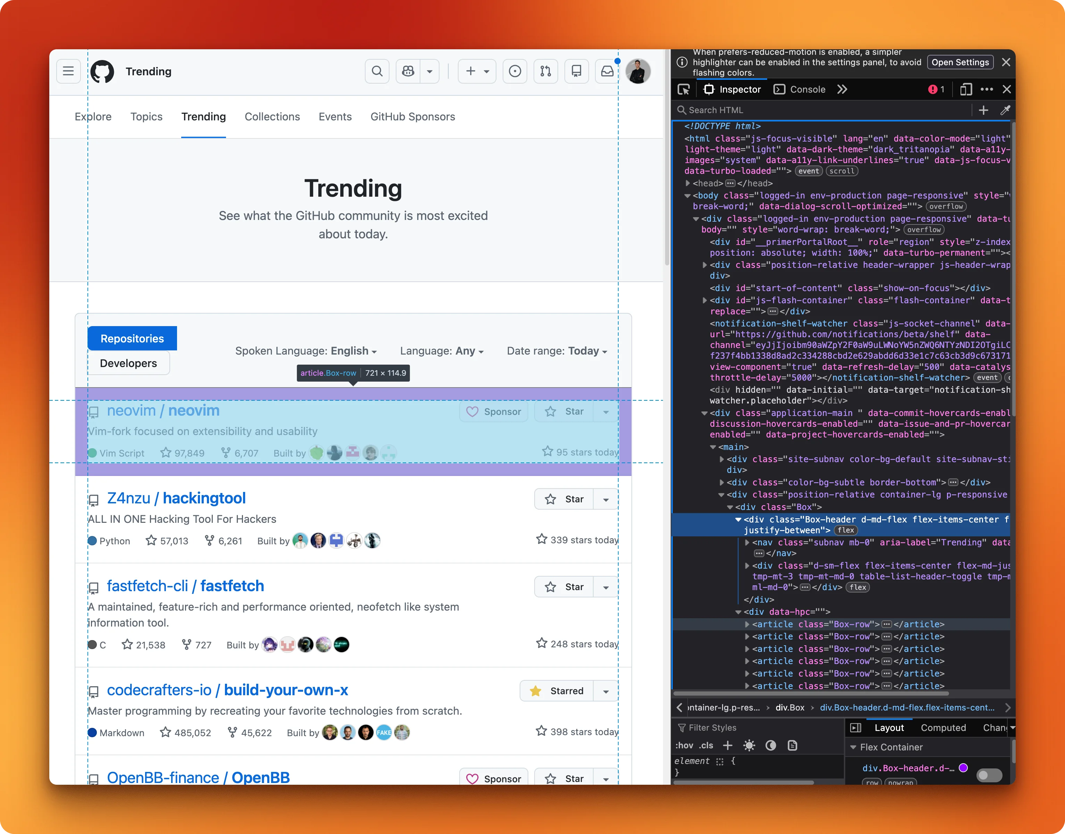Click the pull requests icon in header
This screenshot has height=834, width=1065.
(x=546, y=71)
